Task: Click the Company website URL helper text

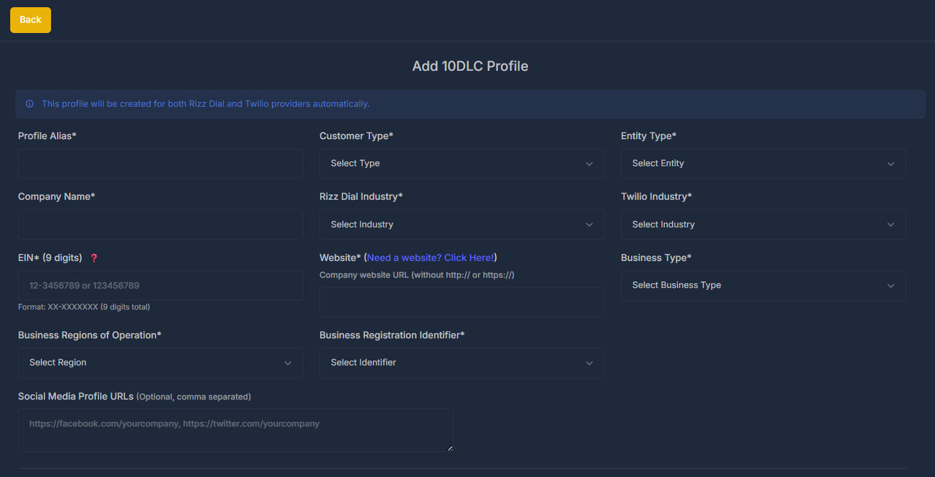Action: 417,275
